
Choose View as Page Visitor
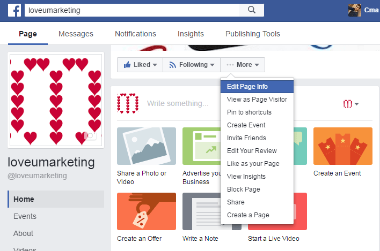(257, 100)
